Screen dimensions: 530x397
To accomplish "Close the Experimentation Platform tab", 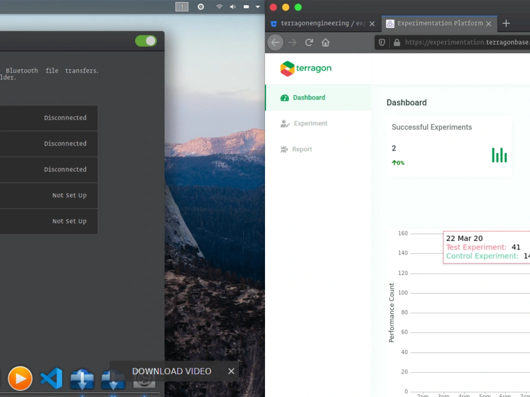I will point(489,24).
